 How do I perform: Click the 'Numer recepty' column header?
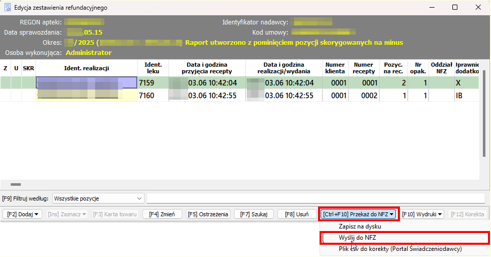tap(363, 68)
